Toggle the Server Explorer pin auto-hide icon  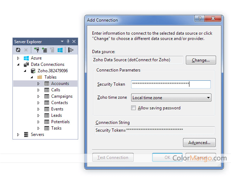(68, 41)
